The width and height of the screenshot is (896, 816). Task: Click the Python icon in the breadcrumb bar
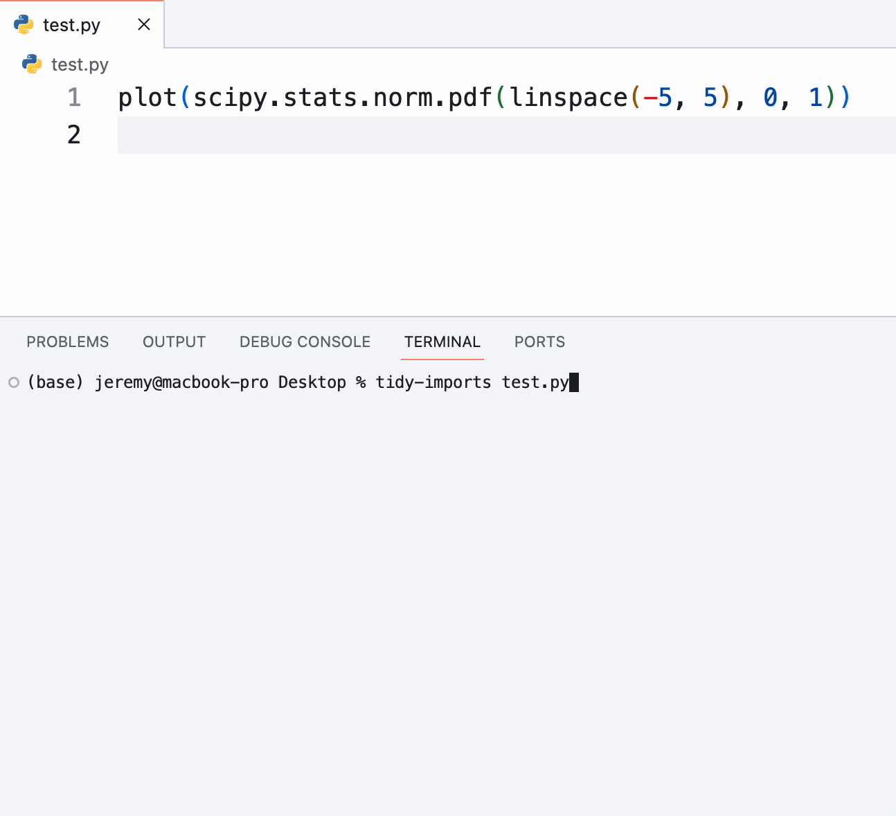(32, 64)
